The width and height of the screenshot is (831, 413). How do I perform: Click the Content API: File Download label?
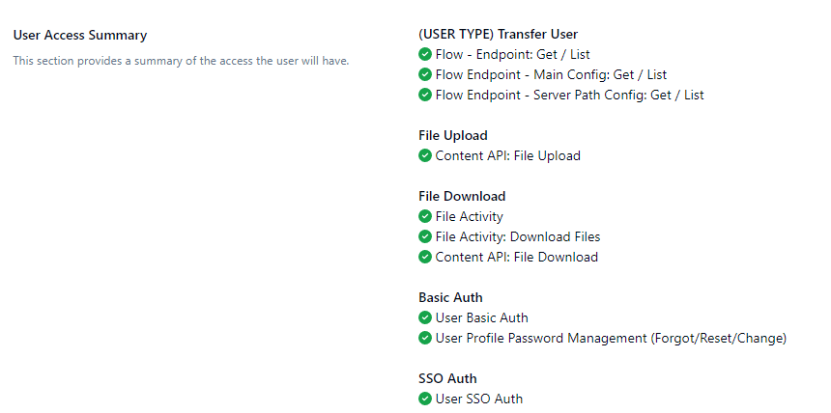tap(517, 257)
